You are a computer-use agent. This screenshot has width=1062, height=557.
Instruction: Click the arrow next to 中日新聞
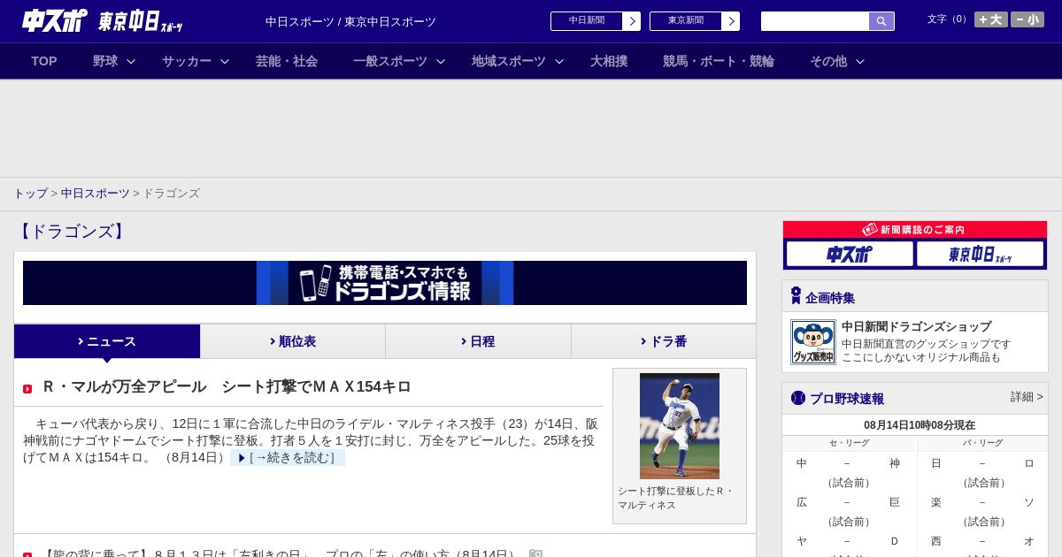632,21
